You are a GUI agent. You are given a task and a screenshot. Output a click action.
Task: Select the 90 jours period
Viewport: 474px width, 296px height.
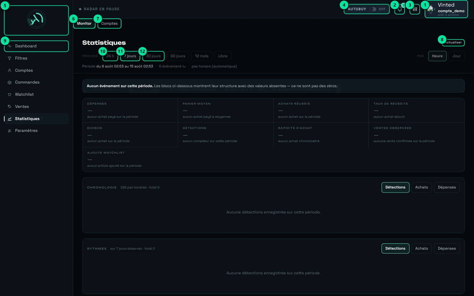(x=178, y=56)
